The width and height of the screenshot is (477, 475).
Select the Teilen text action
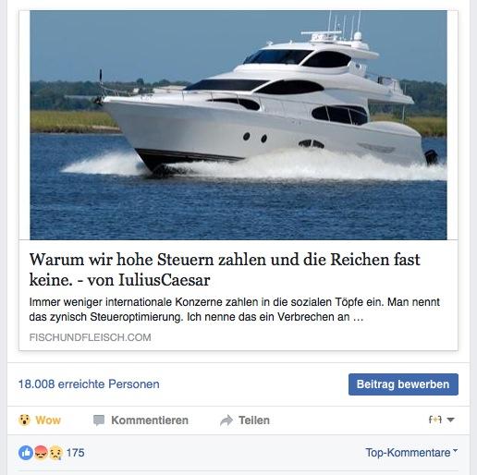point(254,420)
